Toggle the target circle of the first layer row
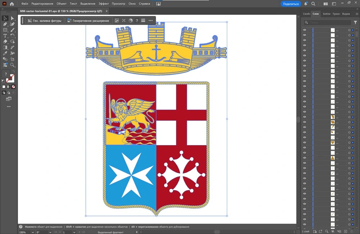 pos(349,30)
